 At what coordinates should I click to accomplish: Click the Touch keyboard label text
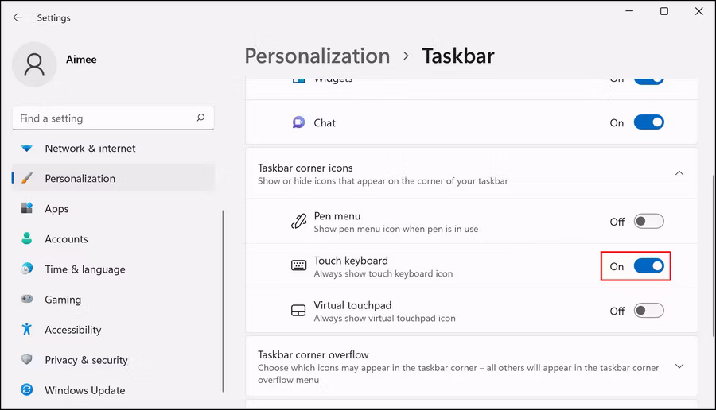pos(351,261)
